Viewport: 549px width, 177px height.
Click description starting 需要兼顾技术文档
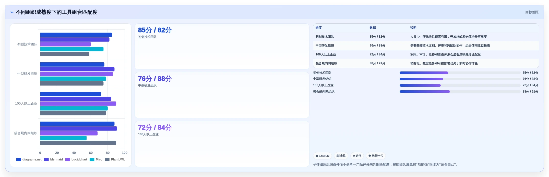(x=450, y=46)
